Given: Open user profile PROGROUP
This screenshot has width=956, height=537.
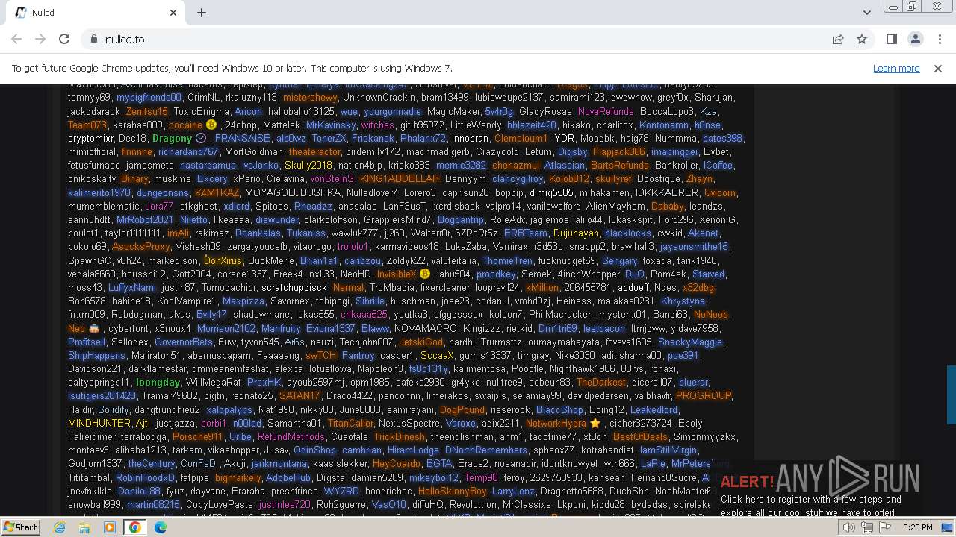Looking at the screenshot, I should point(704,396).
